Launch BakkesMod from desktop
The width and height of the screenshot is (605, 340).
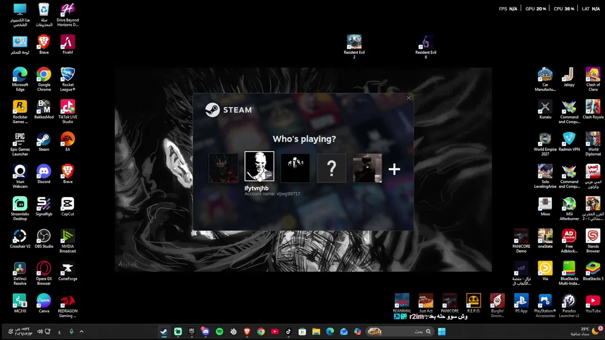tap(44, 109)
